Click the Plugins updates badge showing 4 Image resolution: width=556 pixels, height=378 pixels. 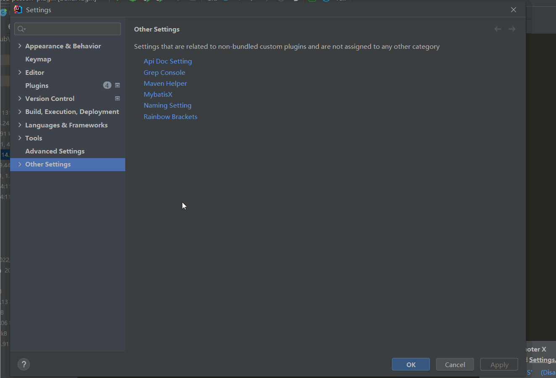pos(107,85)
